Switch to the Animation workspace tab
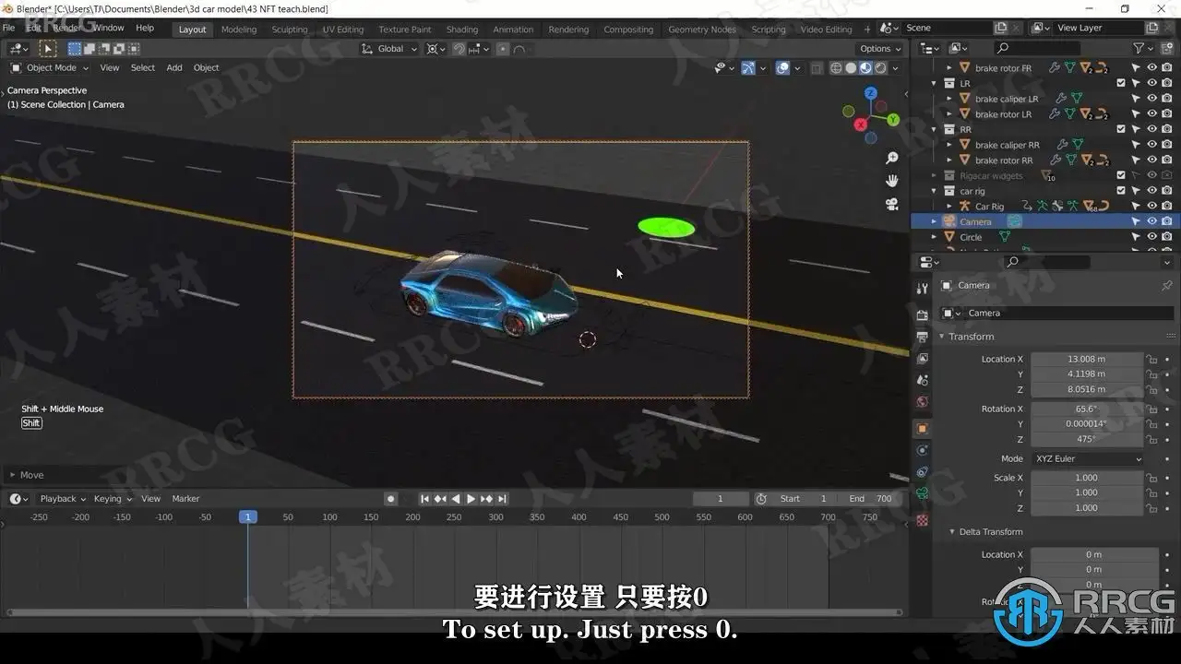 (x=513, y=30)
